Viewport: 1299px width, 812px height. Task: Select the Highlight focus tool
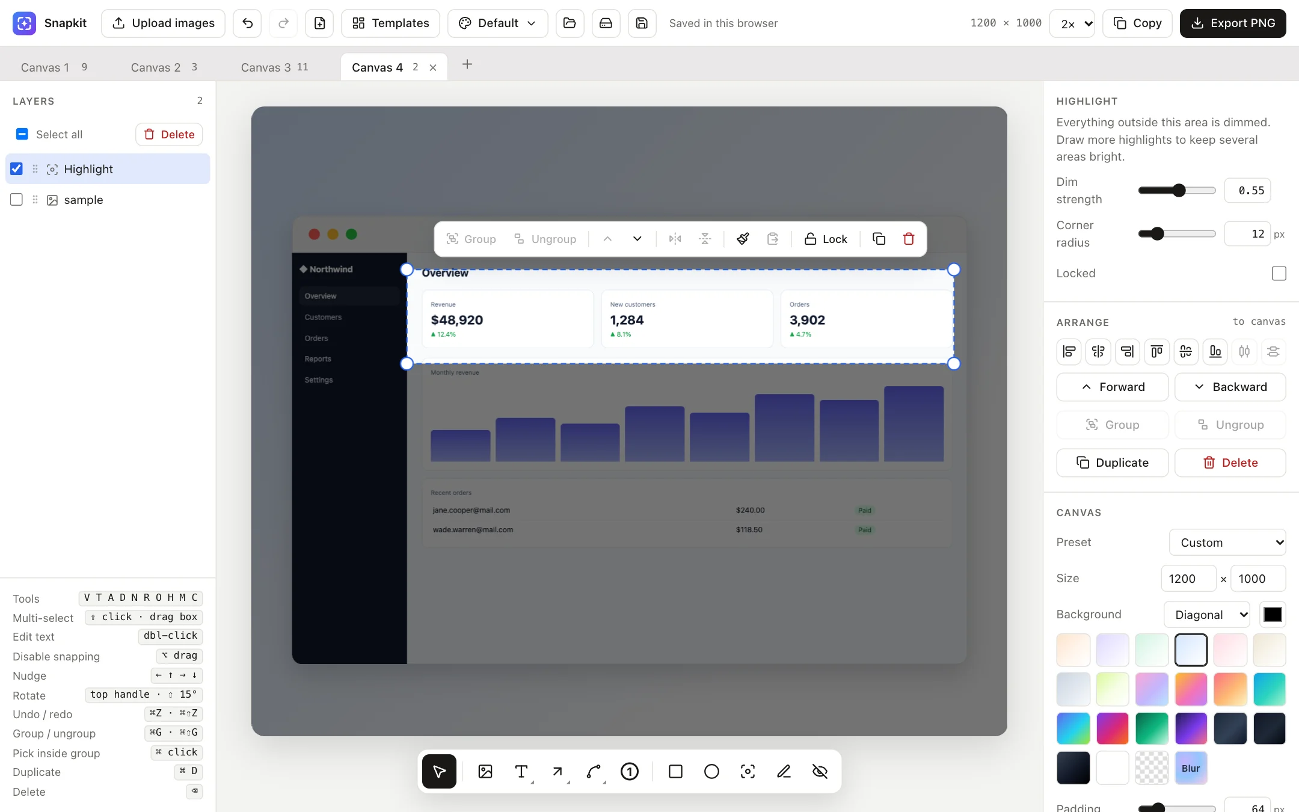[x=748, y=771]
